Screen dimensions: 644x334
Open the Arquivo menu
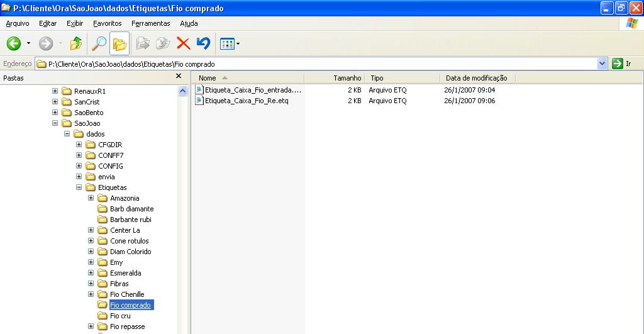[x=18, y=23]
